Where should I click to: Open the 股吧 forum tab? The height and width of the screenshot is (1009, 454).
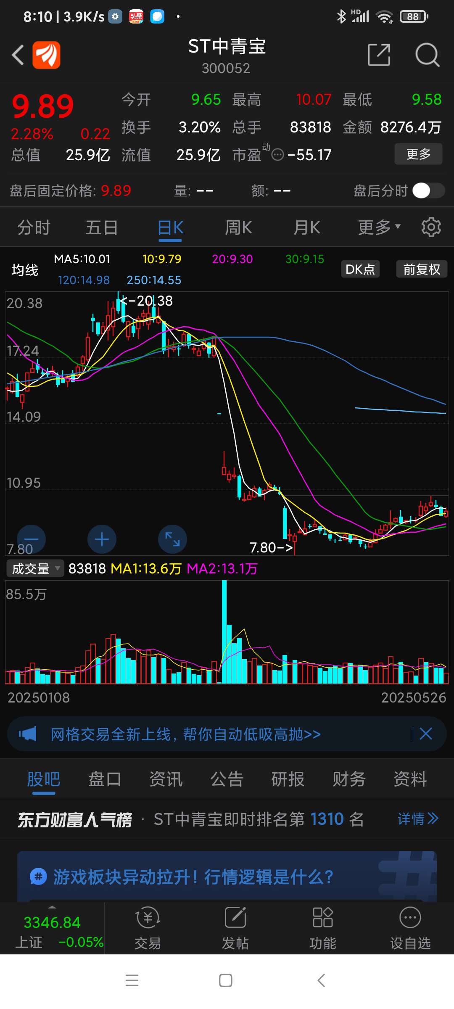44,779
